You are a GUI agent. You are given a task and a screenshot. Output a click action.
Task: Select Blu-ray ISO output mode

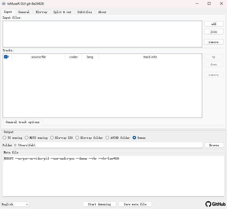click(x=52, y=138)
